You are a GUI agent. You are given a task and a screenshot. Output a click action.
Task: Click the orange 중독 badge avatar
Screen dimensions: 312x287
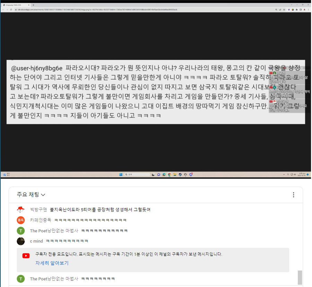20,220
